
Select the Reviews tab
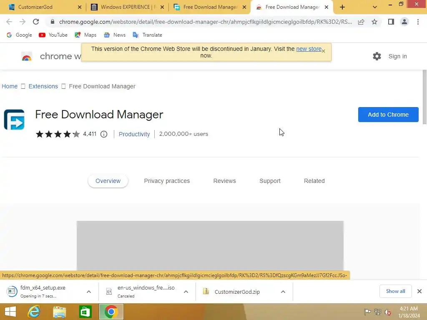[224, 181]
